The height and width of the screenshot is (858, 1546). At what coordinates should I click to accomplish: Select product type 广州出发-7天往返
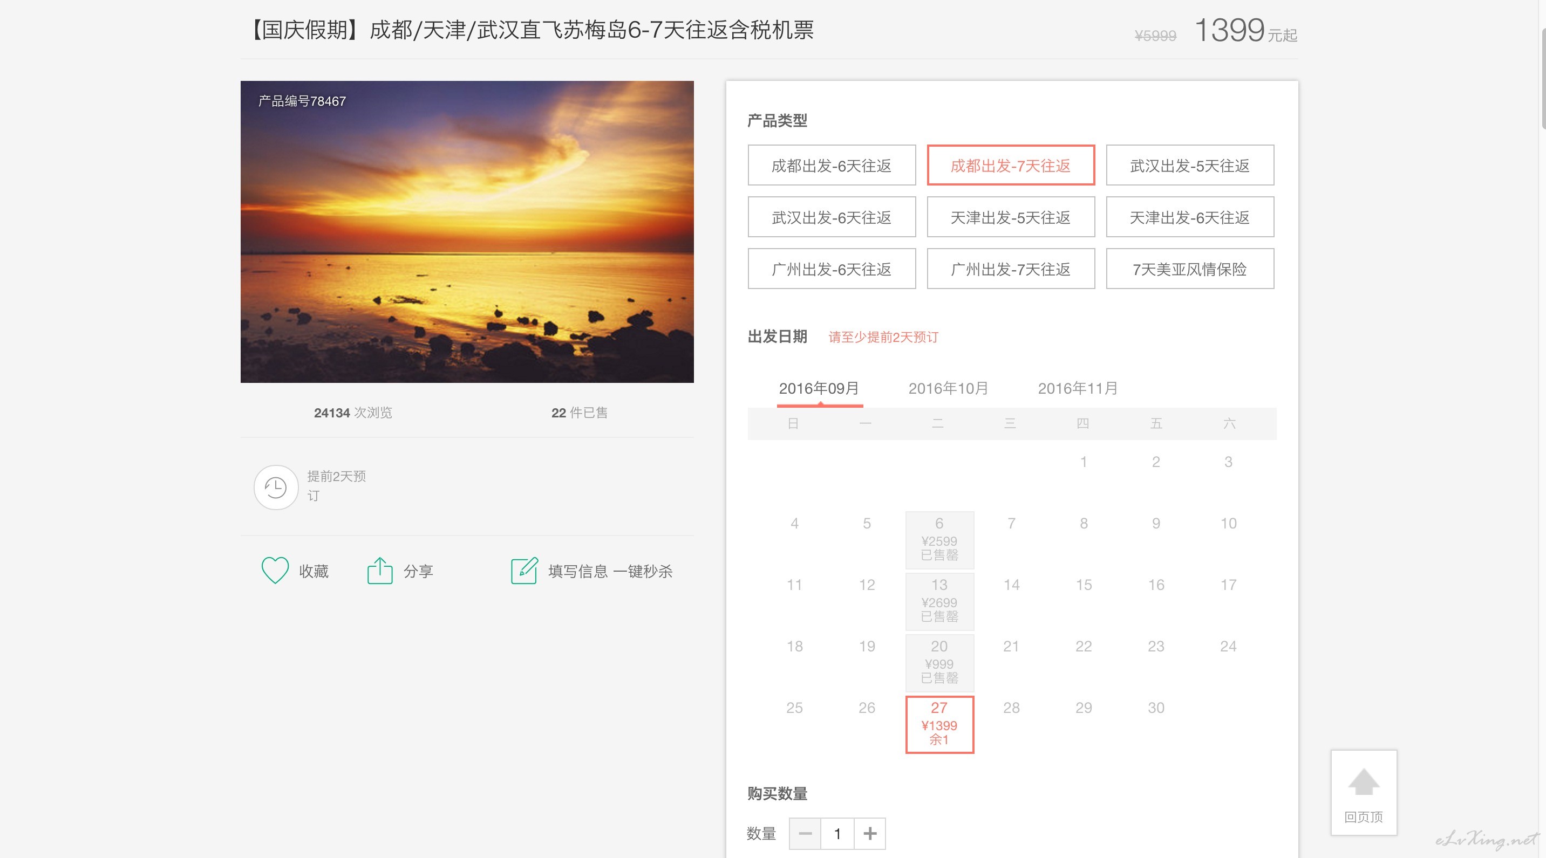coord(1010,269)
